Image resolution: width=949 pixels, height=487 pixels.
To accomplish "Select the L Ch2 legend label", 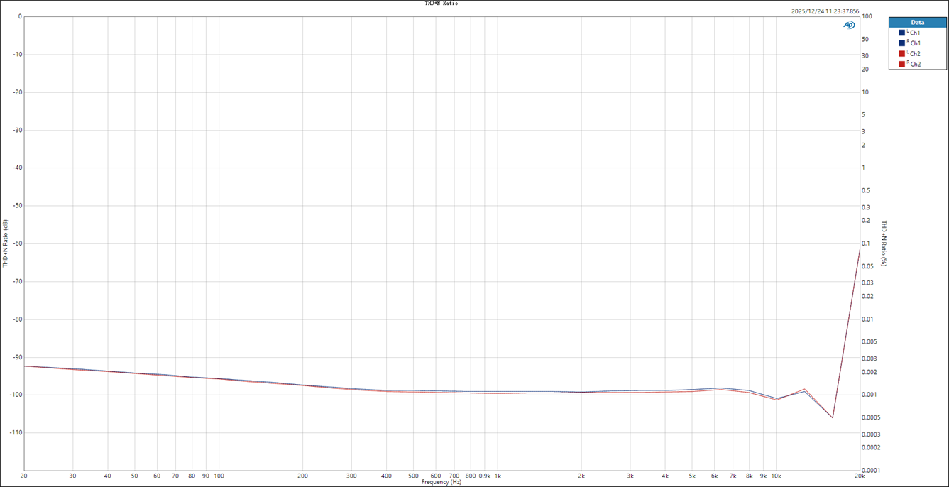I will 914,53.
